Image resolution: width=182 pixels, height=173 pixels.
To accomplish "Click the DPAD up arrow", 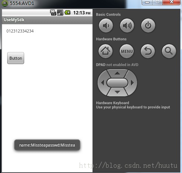I will pyautogui.click(x=117, y=73).
